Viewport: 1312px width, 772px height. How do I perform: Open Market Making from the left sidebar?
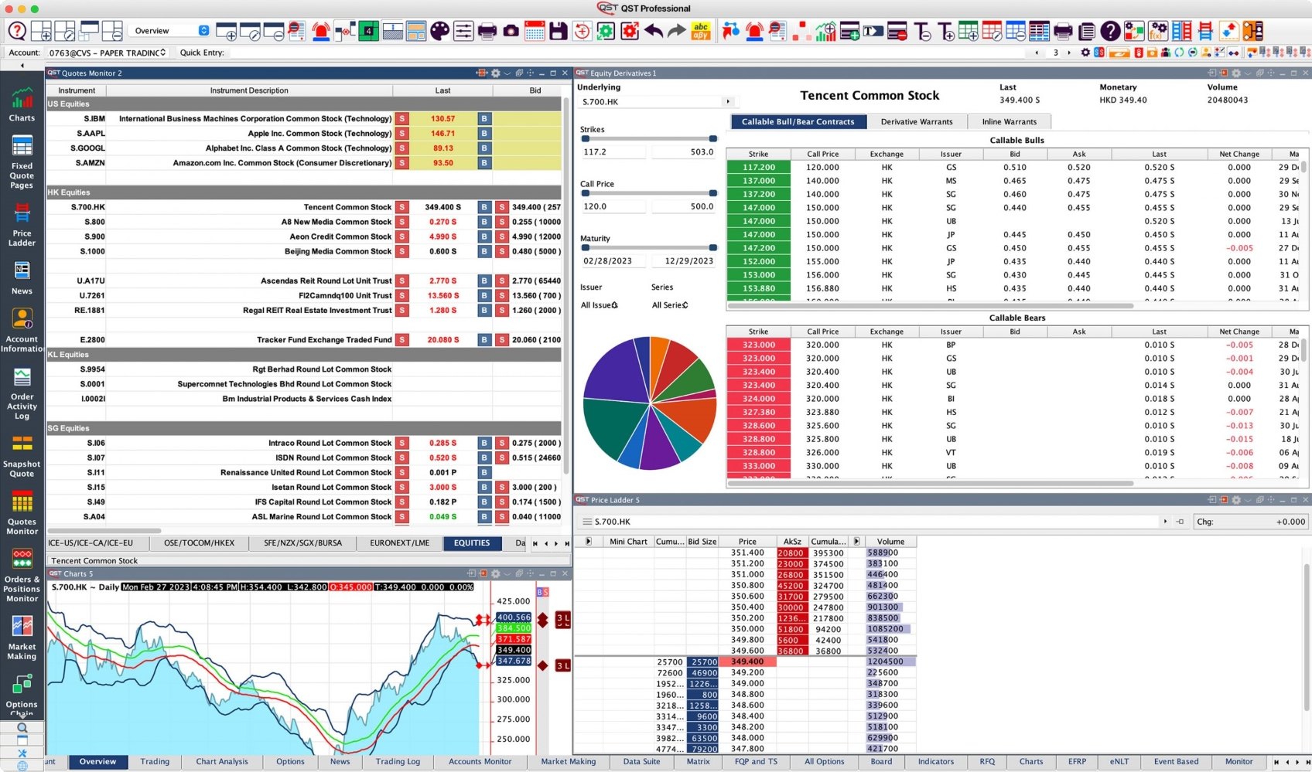coord(22,638)
